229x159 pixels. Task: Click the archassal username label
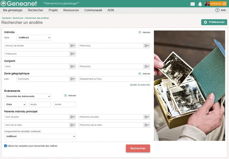pos(216,4)
